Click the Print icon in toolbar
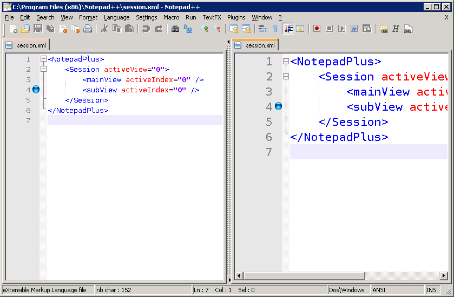 (x=88, y=29)
